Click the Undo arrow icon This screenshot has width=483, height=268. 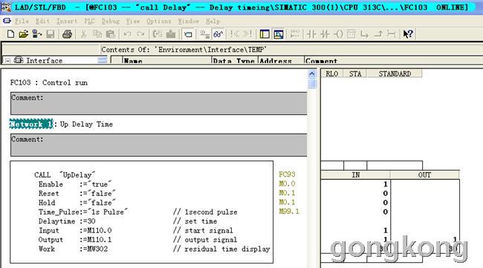(x=127, y=34)
